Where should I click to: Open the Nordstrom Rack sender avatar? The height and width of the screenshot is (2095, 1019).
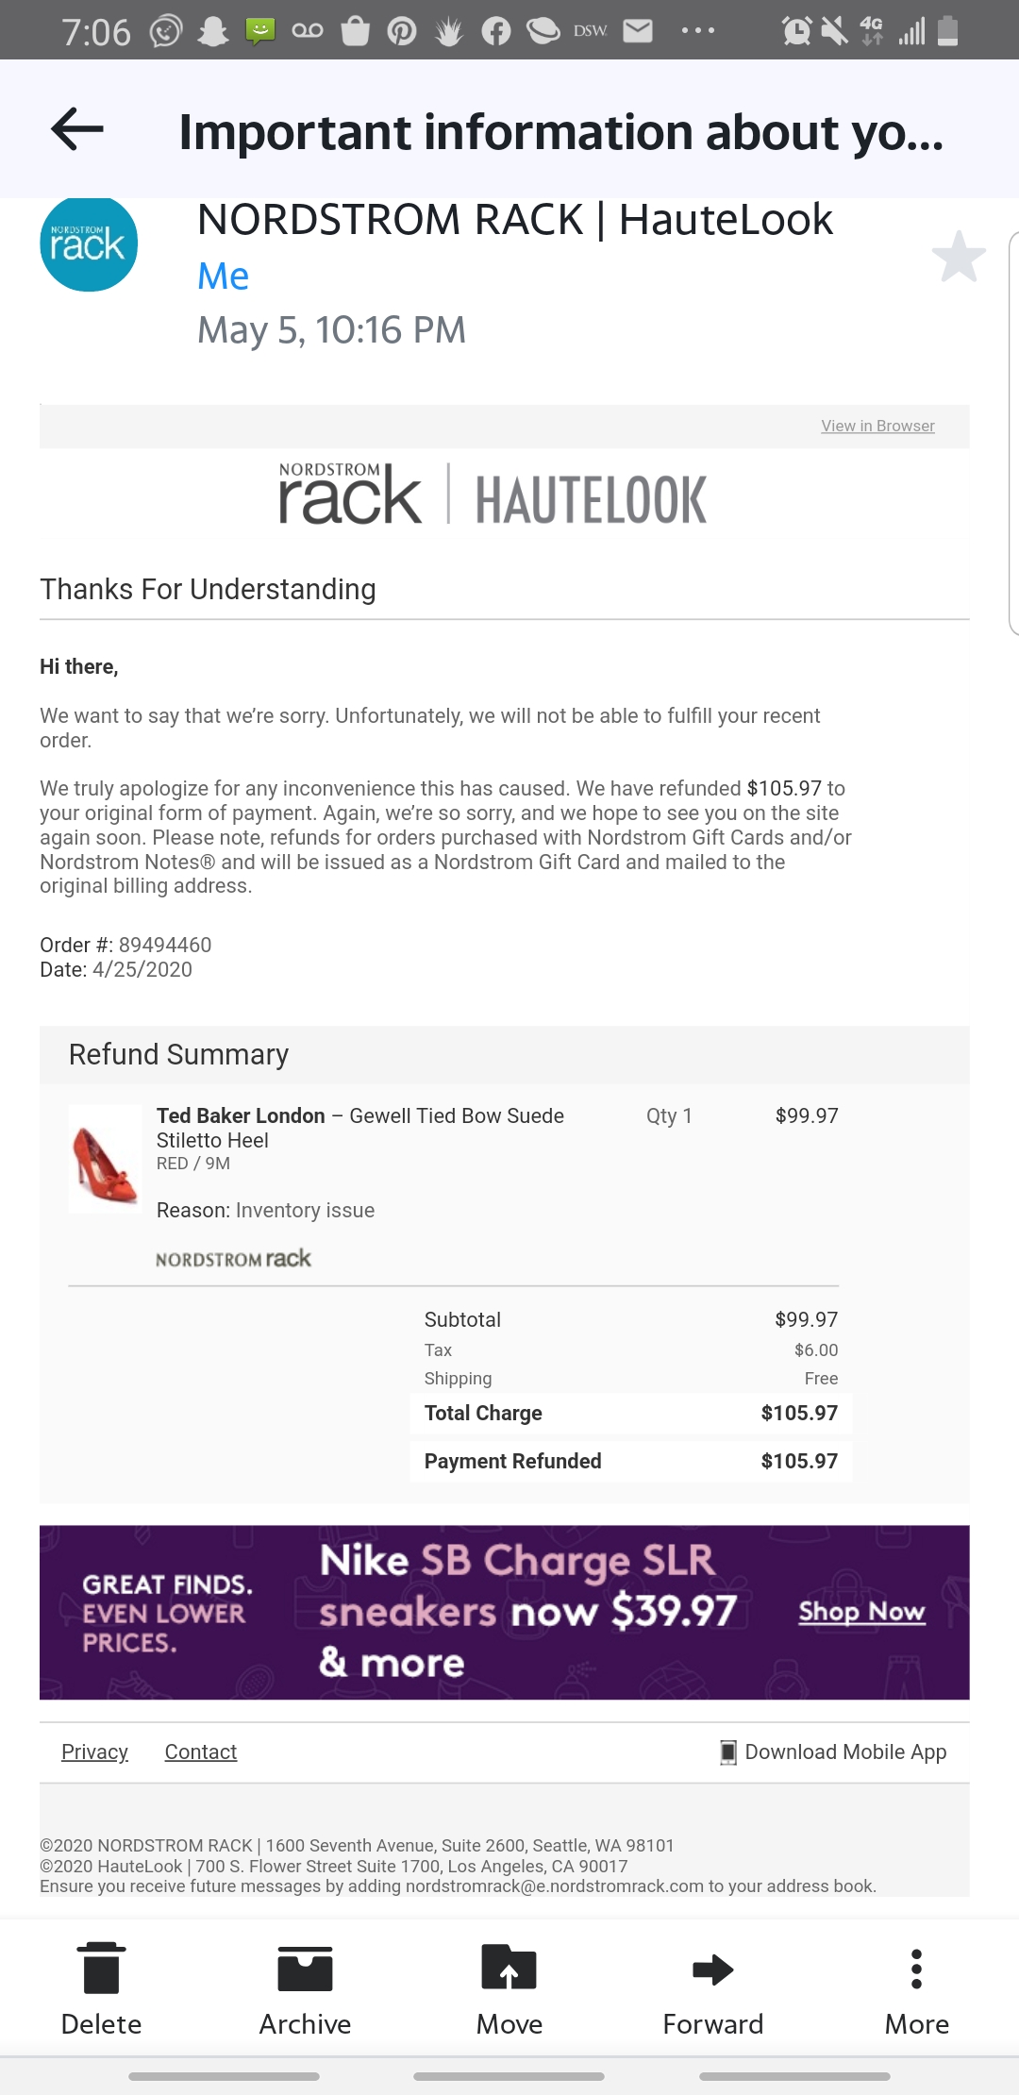click(x=89, y=244)
